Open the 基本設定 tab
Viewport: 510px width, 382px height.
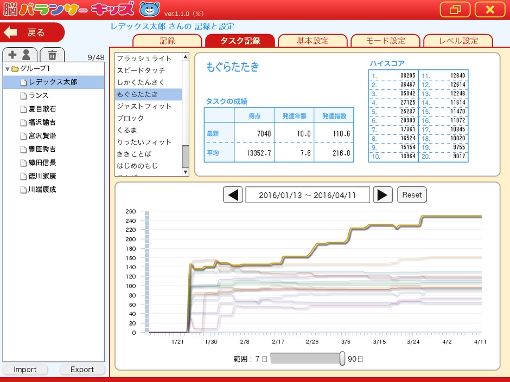313,41
